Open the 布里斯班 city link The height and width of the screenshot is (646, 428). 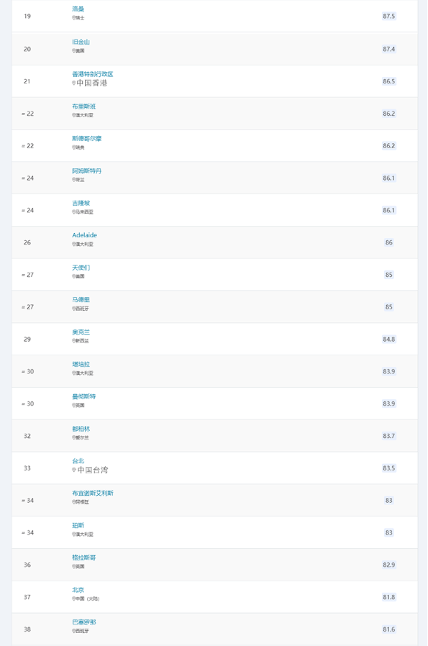(x=84, y=106)
